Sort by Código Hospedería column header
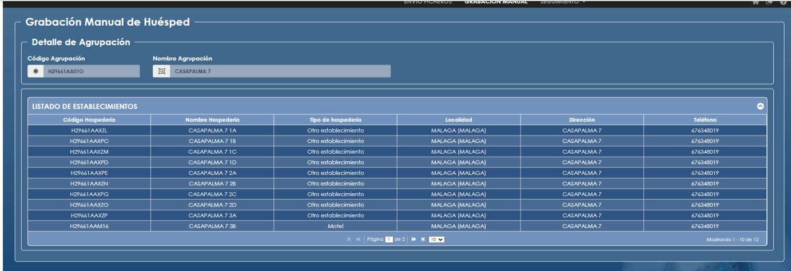This screenshot has width=791, height=271. [x=89, y=120]
